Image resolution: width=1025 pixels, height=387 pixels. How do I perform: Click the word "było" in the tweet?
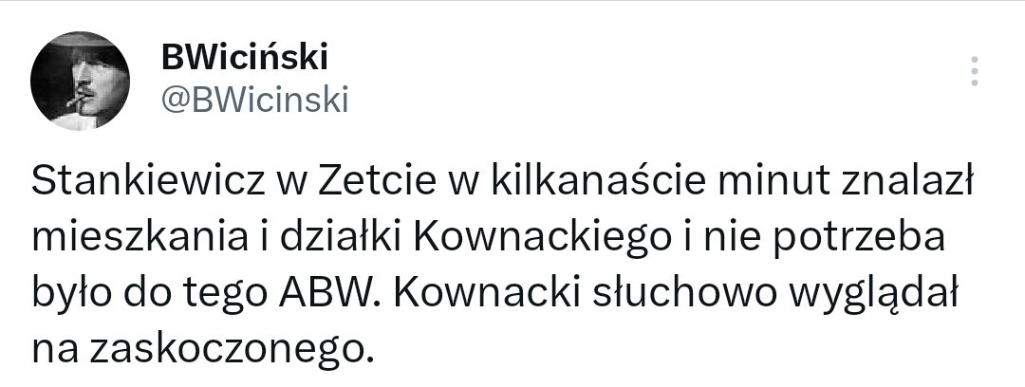tap(74, 293)
